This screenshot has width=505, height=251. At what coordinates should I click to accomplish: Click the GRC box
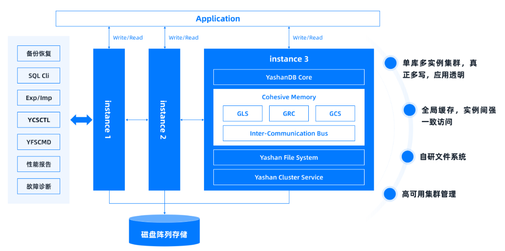tap(289, 113)
